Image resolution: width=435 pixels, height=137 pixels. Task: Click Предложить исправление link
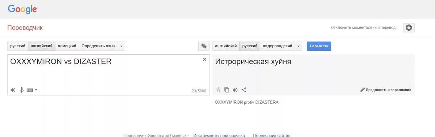pyautogui.click(x=388, y=90)
